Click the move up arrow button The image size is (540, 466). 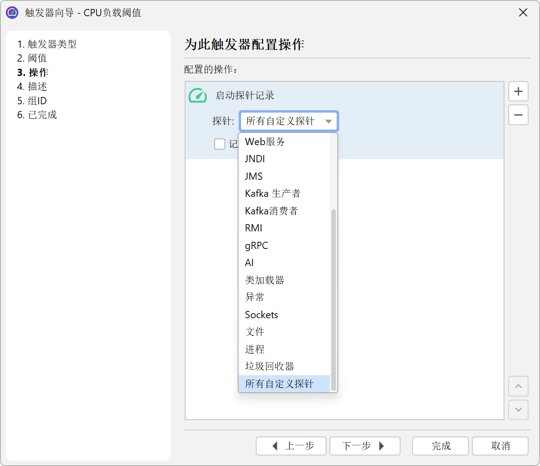[x=518, y=386]
